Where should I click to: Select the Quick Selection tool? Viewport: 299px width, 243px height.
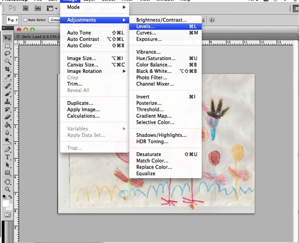point(7,61)
